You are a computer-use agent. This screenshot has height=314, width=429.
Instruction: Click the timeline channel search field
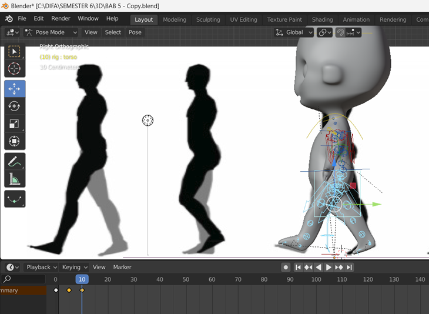click(24, 279)
